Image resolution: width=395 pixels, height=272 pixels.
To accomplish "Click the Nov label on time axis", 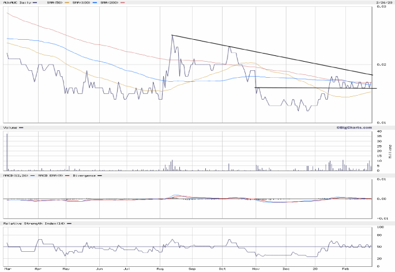I will tap(254, 269).
